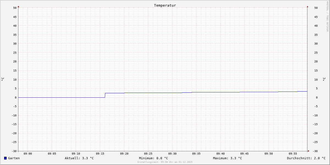Select the chart title Temperatur
Image resolution: width=330 pixels, height=165 pixels.
(165, 5)
